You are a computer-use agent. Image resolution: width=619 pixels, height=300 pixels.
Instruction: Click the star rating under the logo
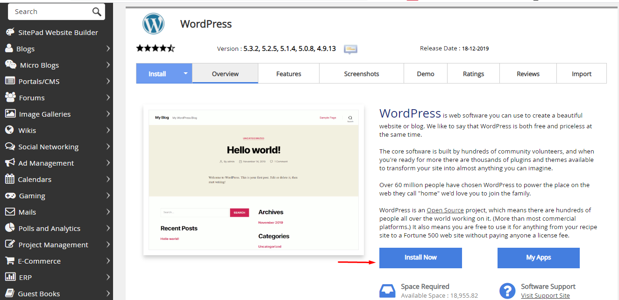pos(156,48)
